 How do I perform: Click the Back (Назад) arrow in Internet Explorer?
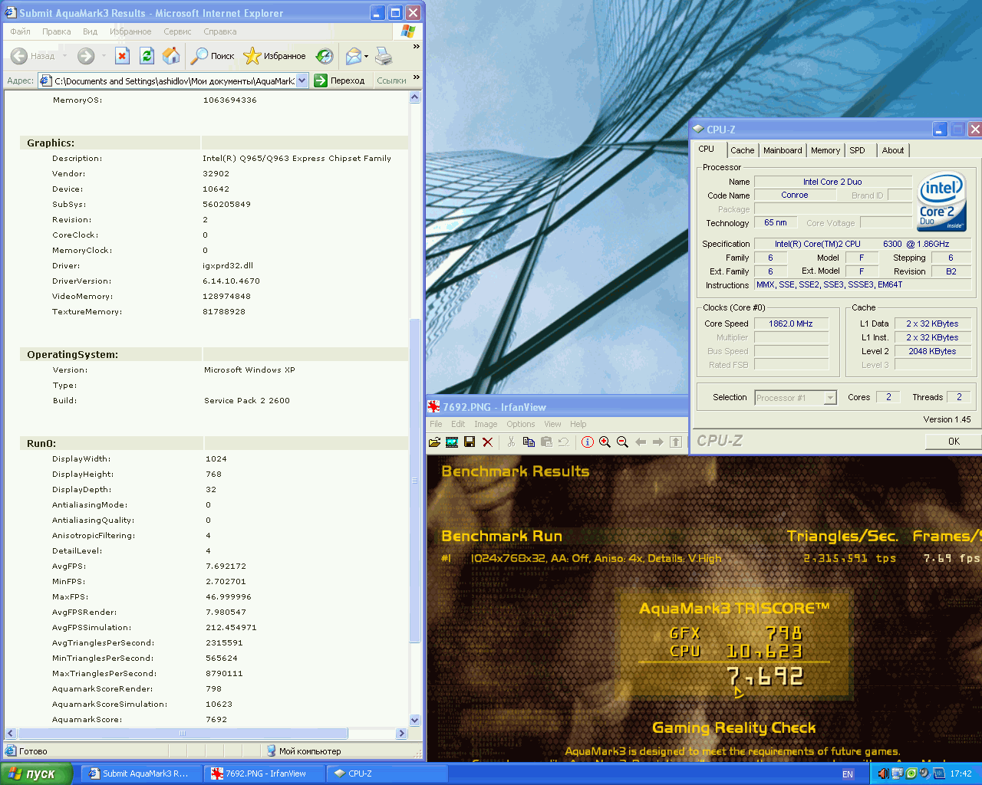32,55
